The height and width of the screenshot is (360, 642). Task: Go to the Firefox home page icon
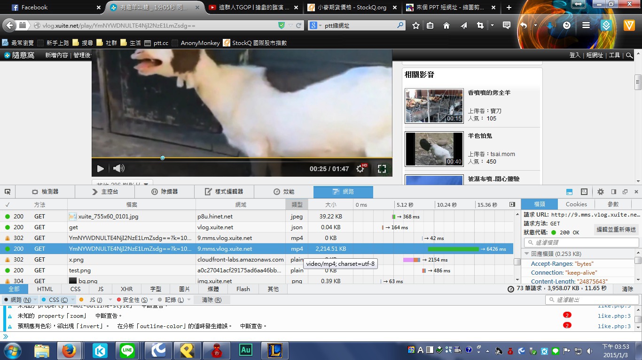446,26
